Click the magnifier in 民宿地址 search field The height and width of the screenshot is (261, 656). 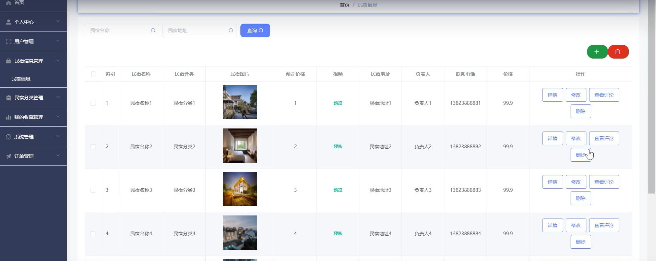(x=231, y=30)
